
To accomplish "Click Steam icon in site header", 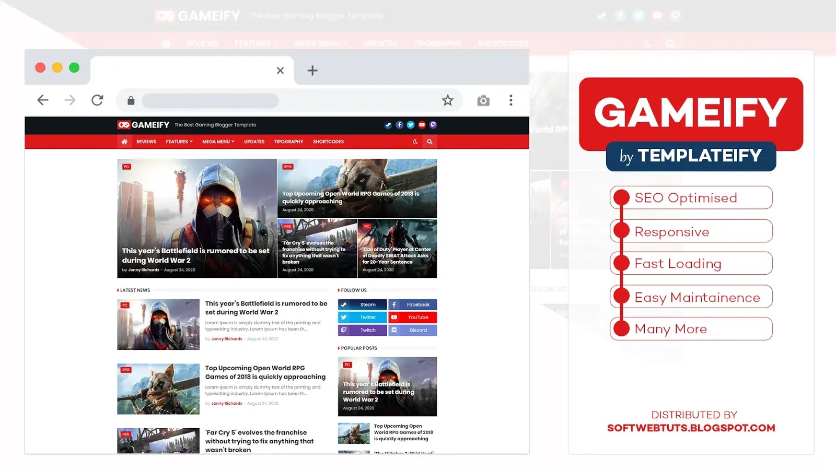I will click(388, 125).
